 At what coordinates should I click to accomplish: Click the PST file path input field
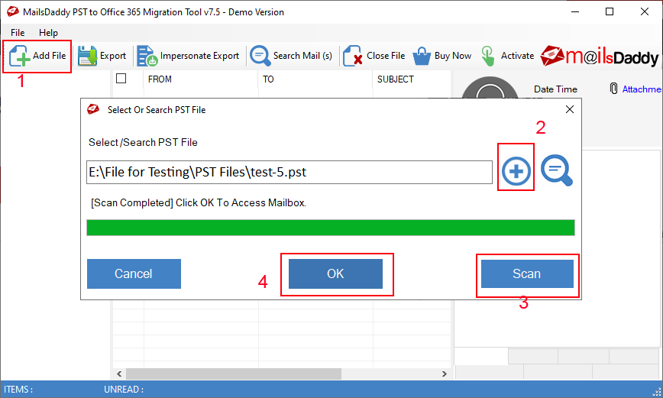pyautogui.click(x=289, y=172)
